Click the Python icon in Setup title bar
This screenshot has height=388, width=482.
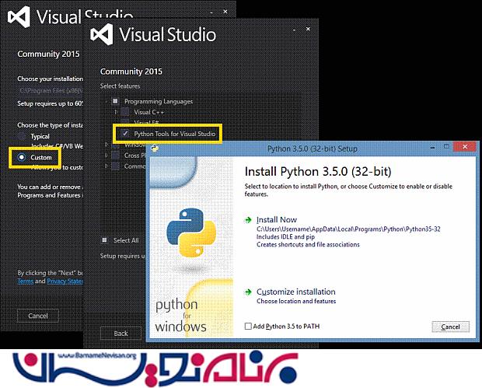point(155,148)
